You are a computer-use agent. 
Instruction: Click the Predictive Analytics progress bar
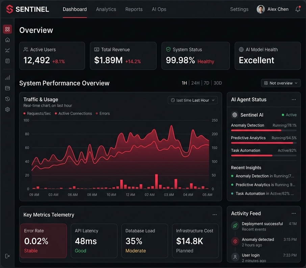coord(264,143)
